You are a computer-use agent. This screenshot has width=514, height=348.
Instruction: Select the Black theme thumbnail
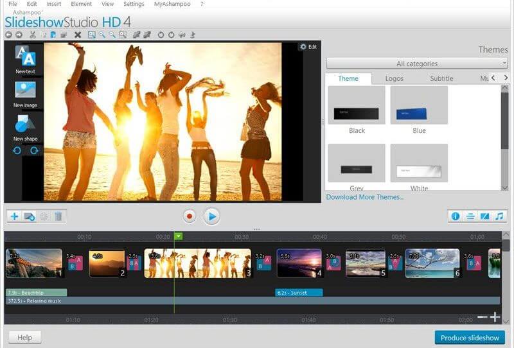coord(357,105)
